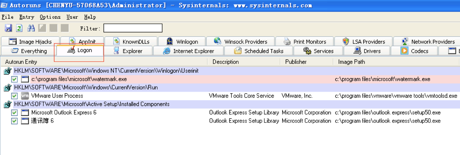460x155 pixels.
Task: Sort by Image Path column header
Action: click(x=396, y=62)
